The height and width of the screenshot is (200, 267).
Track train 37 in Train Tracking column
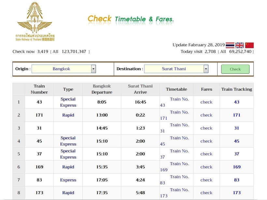coord(236,154)
